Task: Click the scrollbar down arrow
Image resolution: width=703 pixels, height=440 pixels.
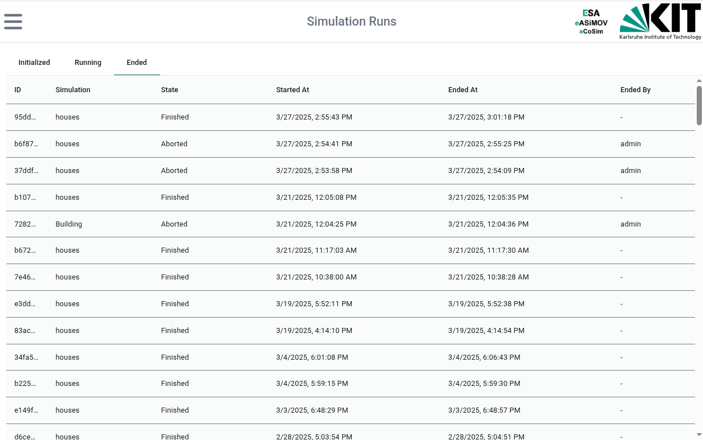Action: [699, 434]
